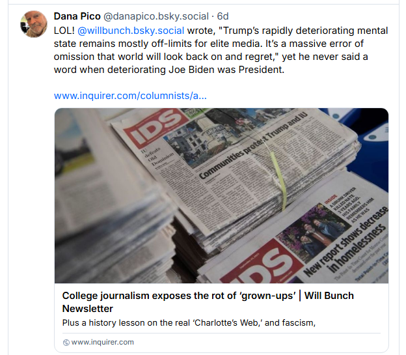Open the Dana Pico display name link
Screen dimensions: 406x355
(81, 16)
